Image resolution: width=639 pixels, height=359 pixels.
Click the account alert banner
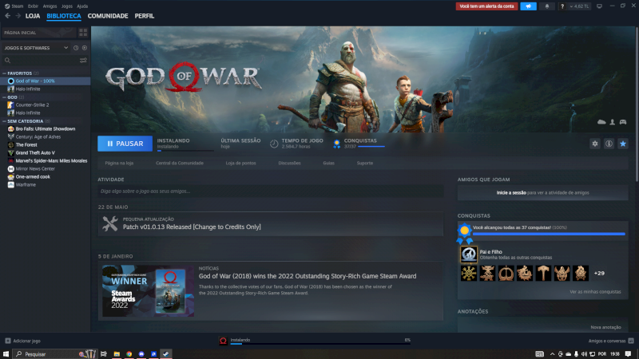486,6
